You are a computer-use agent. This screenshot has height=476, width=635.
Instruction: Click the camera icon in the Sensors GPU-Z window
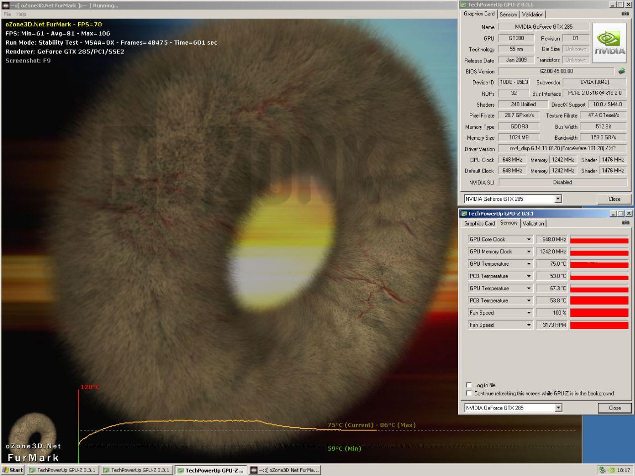click(625, 223)
